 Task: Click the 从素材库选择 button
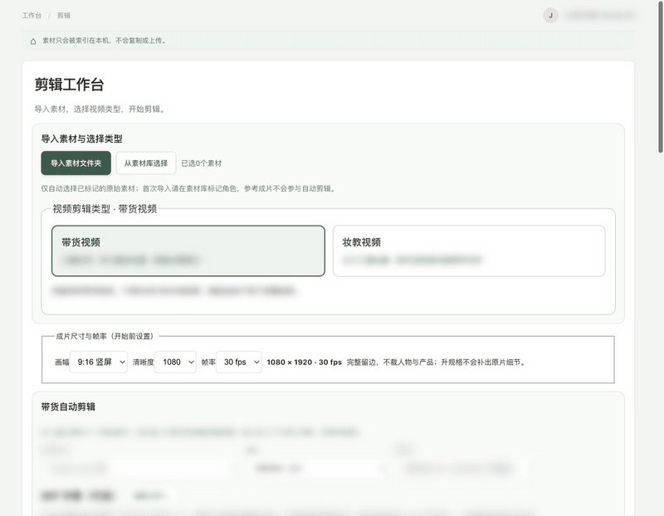146,163
